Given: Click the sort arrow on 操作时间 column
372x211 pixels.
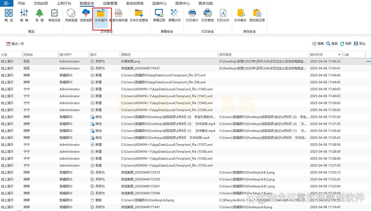Looking at the screenshot, I should 339,55.
